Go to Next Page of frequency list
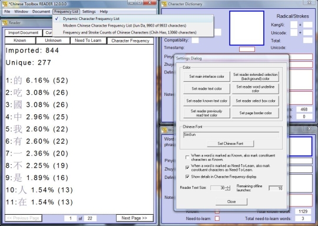Image resolution: width=318 pixels, height=226 pixels. pos(134,218)
